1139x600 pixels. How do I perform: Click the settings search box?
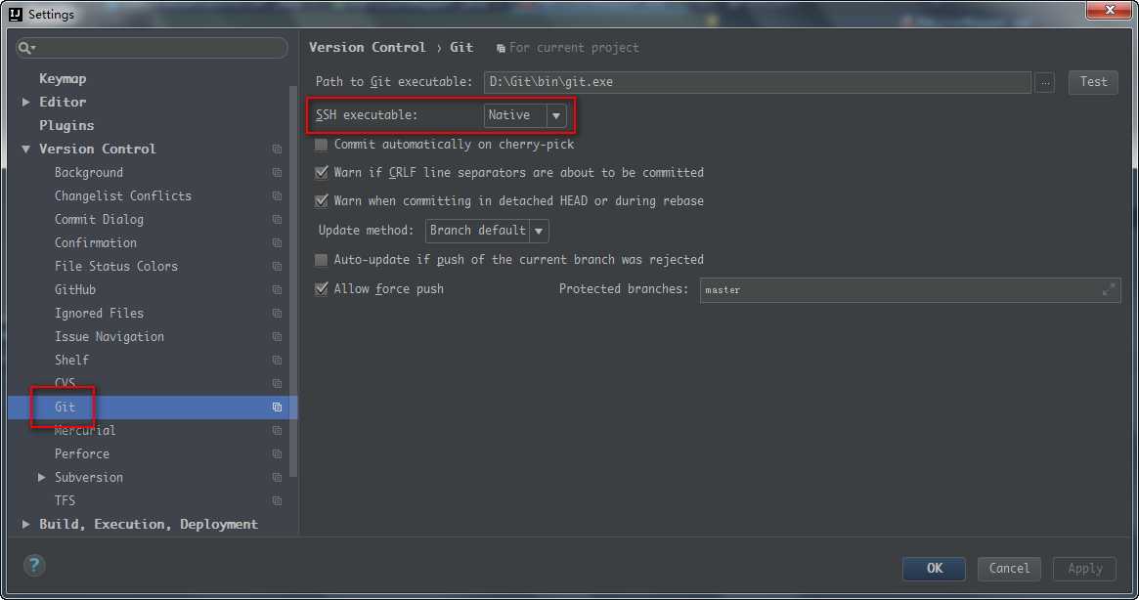click(x=152, y=48)
